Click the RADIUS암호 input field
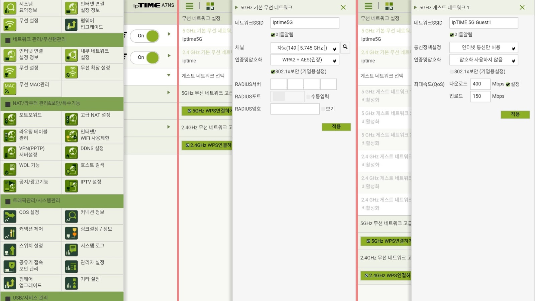535x301 pixels. [295, 109]
